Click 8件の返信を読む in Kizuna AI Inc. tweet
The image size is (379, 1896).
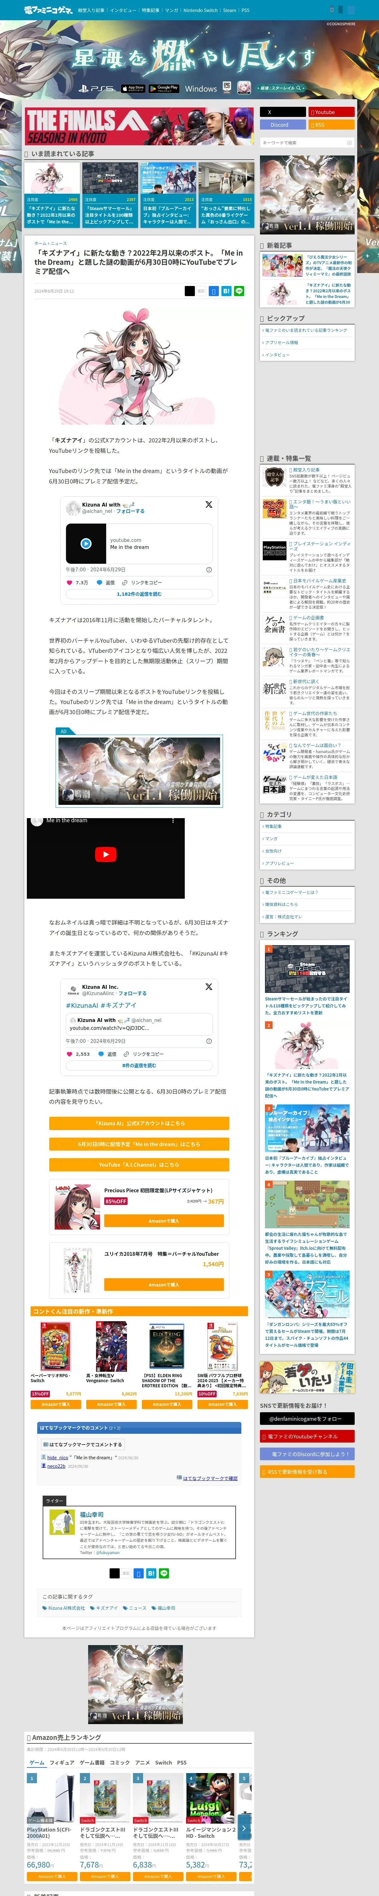139,1066
